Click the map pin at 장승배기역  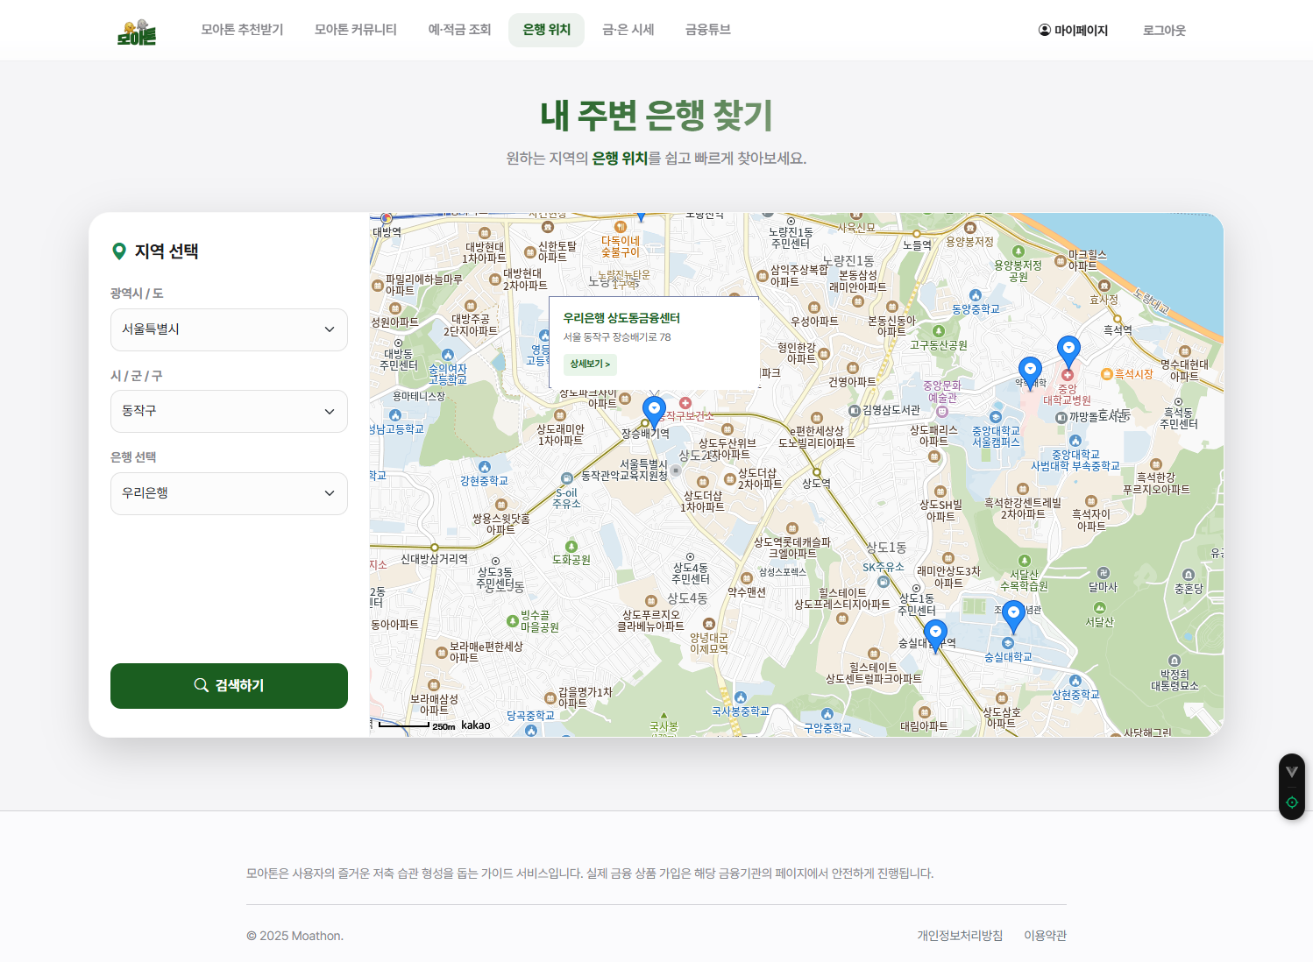(x=654, y=410)
